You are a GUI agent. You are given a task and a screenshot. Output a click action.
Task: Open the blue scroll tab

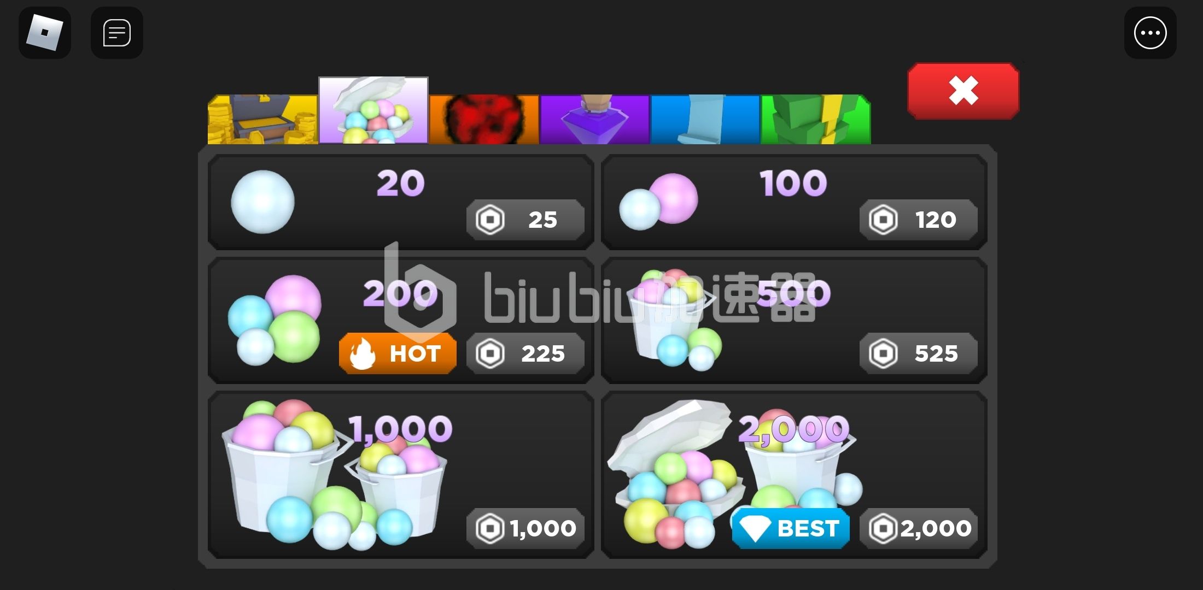point(705,120)
